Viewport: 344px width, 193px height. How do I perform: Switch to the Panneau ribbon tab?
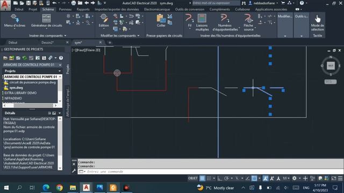pyautogui.click(x=65, y=10)
